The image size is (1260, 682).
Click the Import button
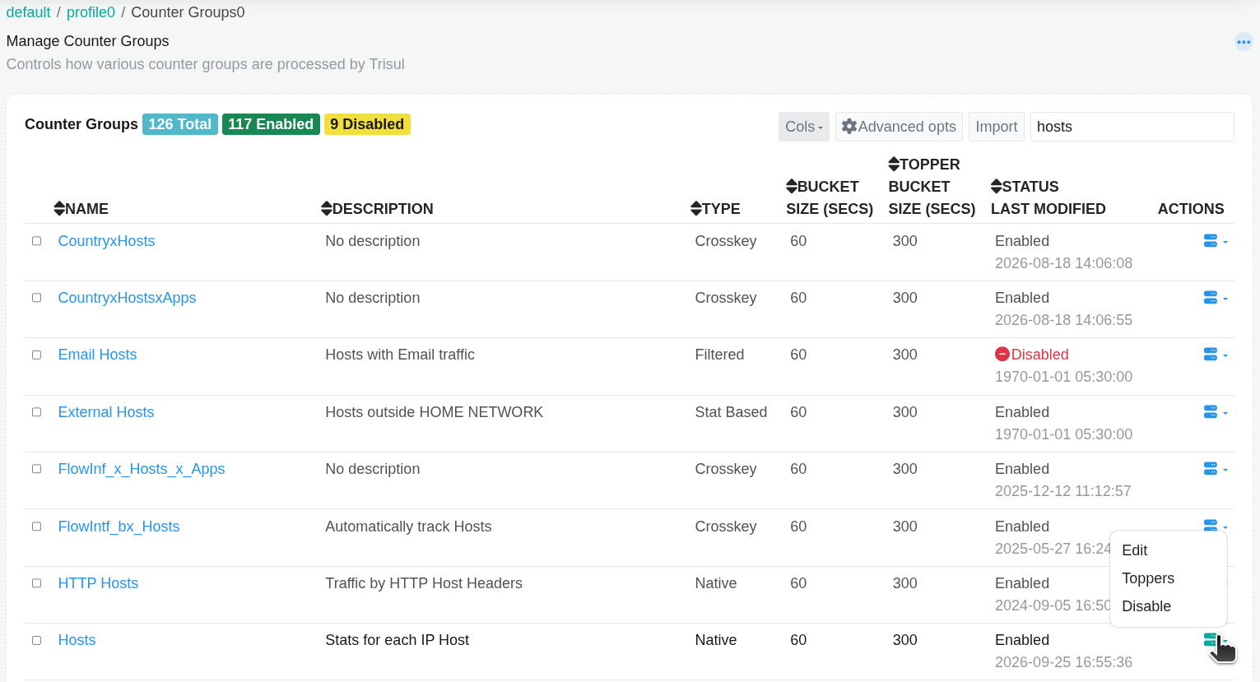(997, 127)
